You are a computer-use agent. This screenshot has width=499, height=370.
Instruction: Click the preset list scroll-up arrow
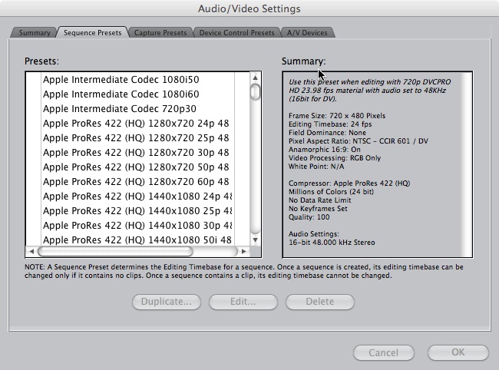point(256,78)
